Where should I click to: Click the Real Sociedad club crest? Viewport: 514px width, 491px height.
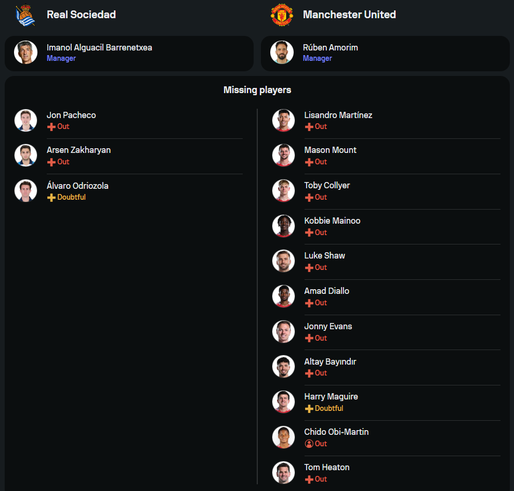25,15
